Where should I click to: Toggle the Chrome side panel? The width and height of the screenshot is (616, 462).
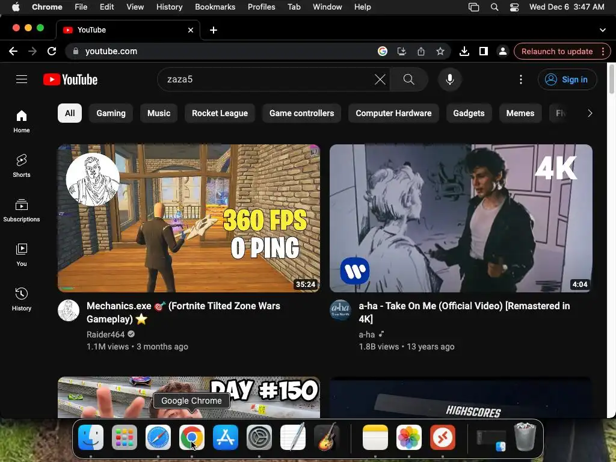[484, 51]
